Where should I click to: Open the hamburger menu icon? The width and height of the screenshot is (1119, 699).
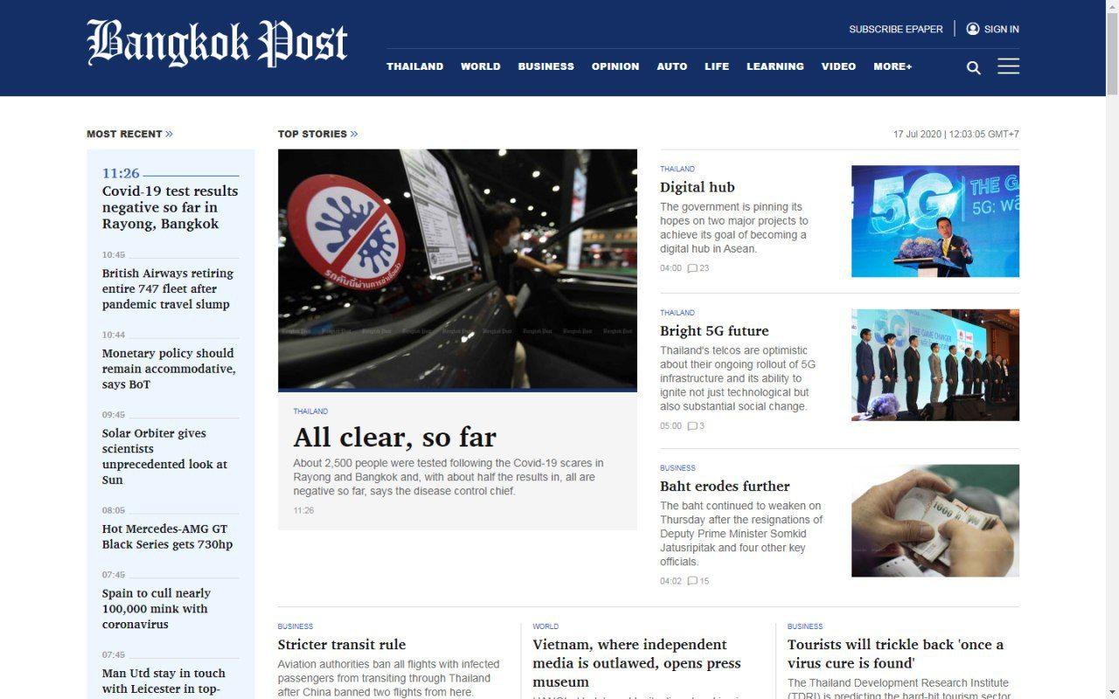(x=1008, y=66)
